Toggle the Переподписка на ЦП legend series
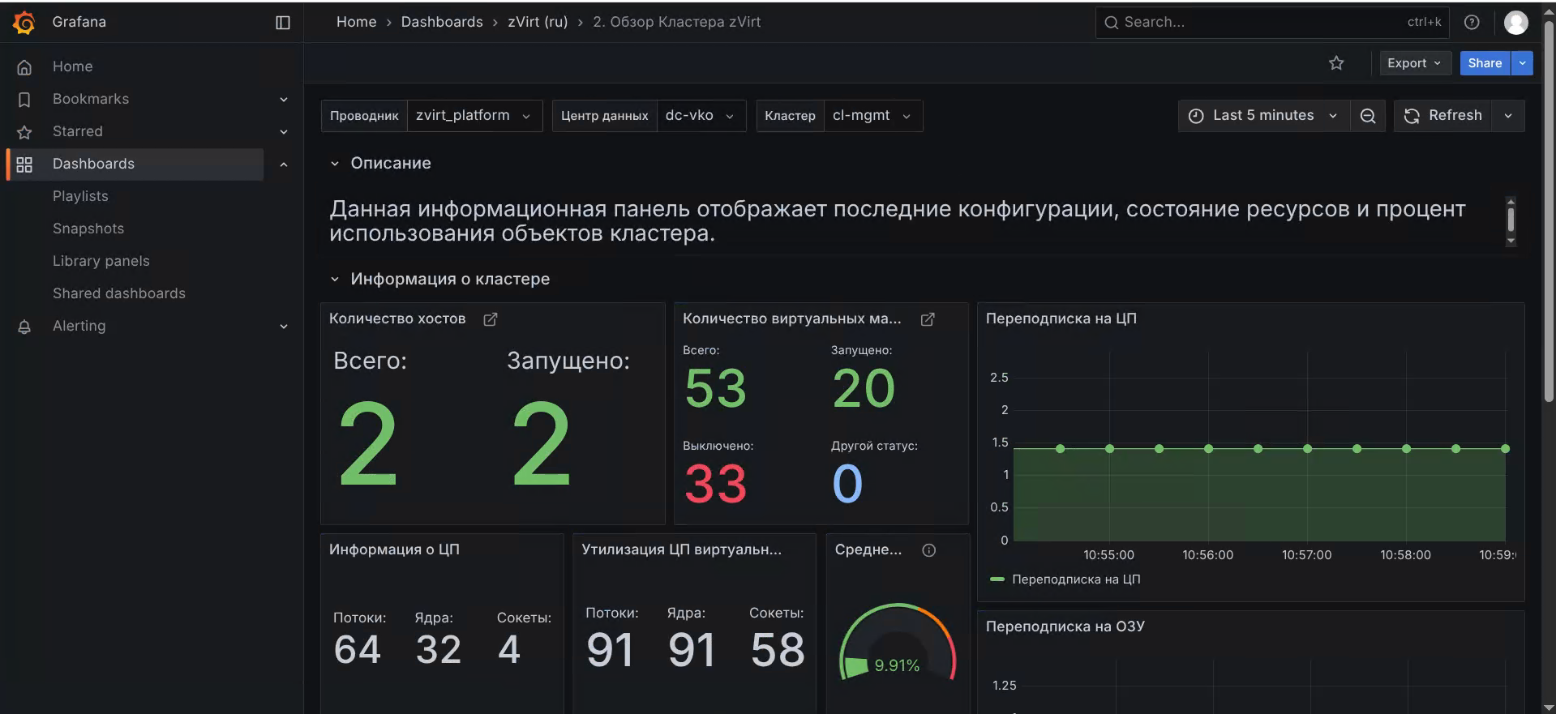Screen dimensions: 1556x714 click(1075, 579)
